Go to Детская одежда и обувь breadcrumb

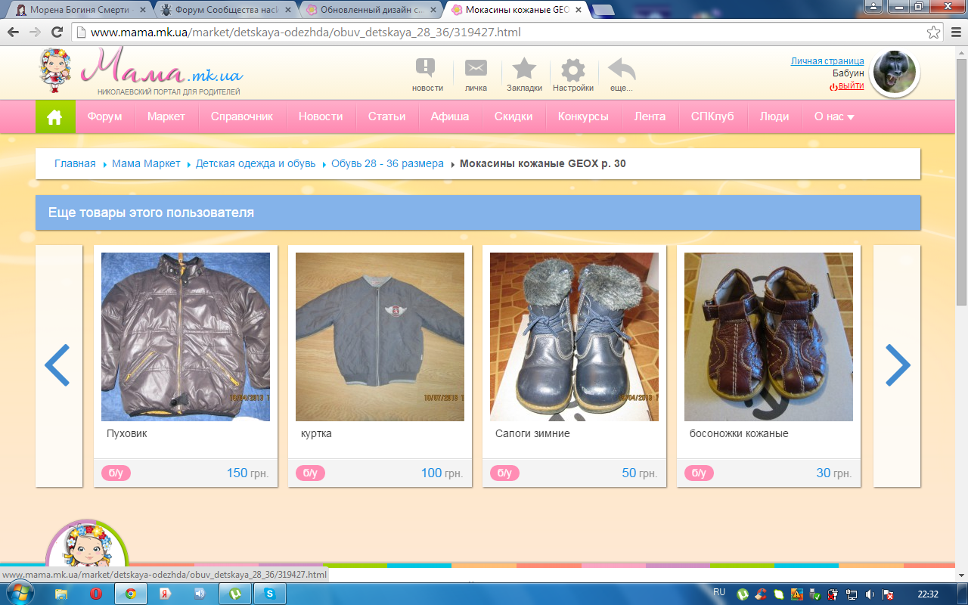pos(256,163)
